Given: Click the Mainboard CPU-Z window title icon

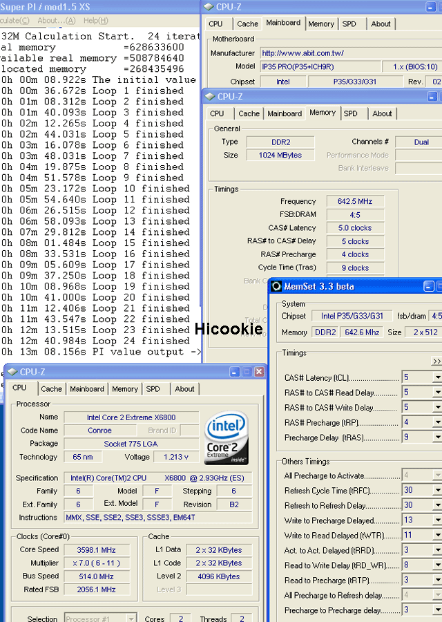Looking at the screenshot, I should pos(209,7).
